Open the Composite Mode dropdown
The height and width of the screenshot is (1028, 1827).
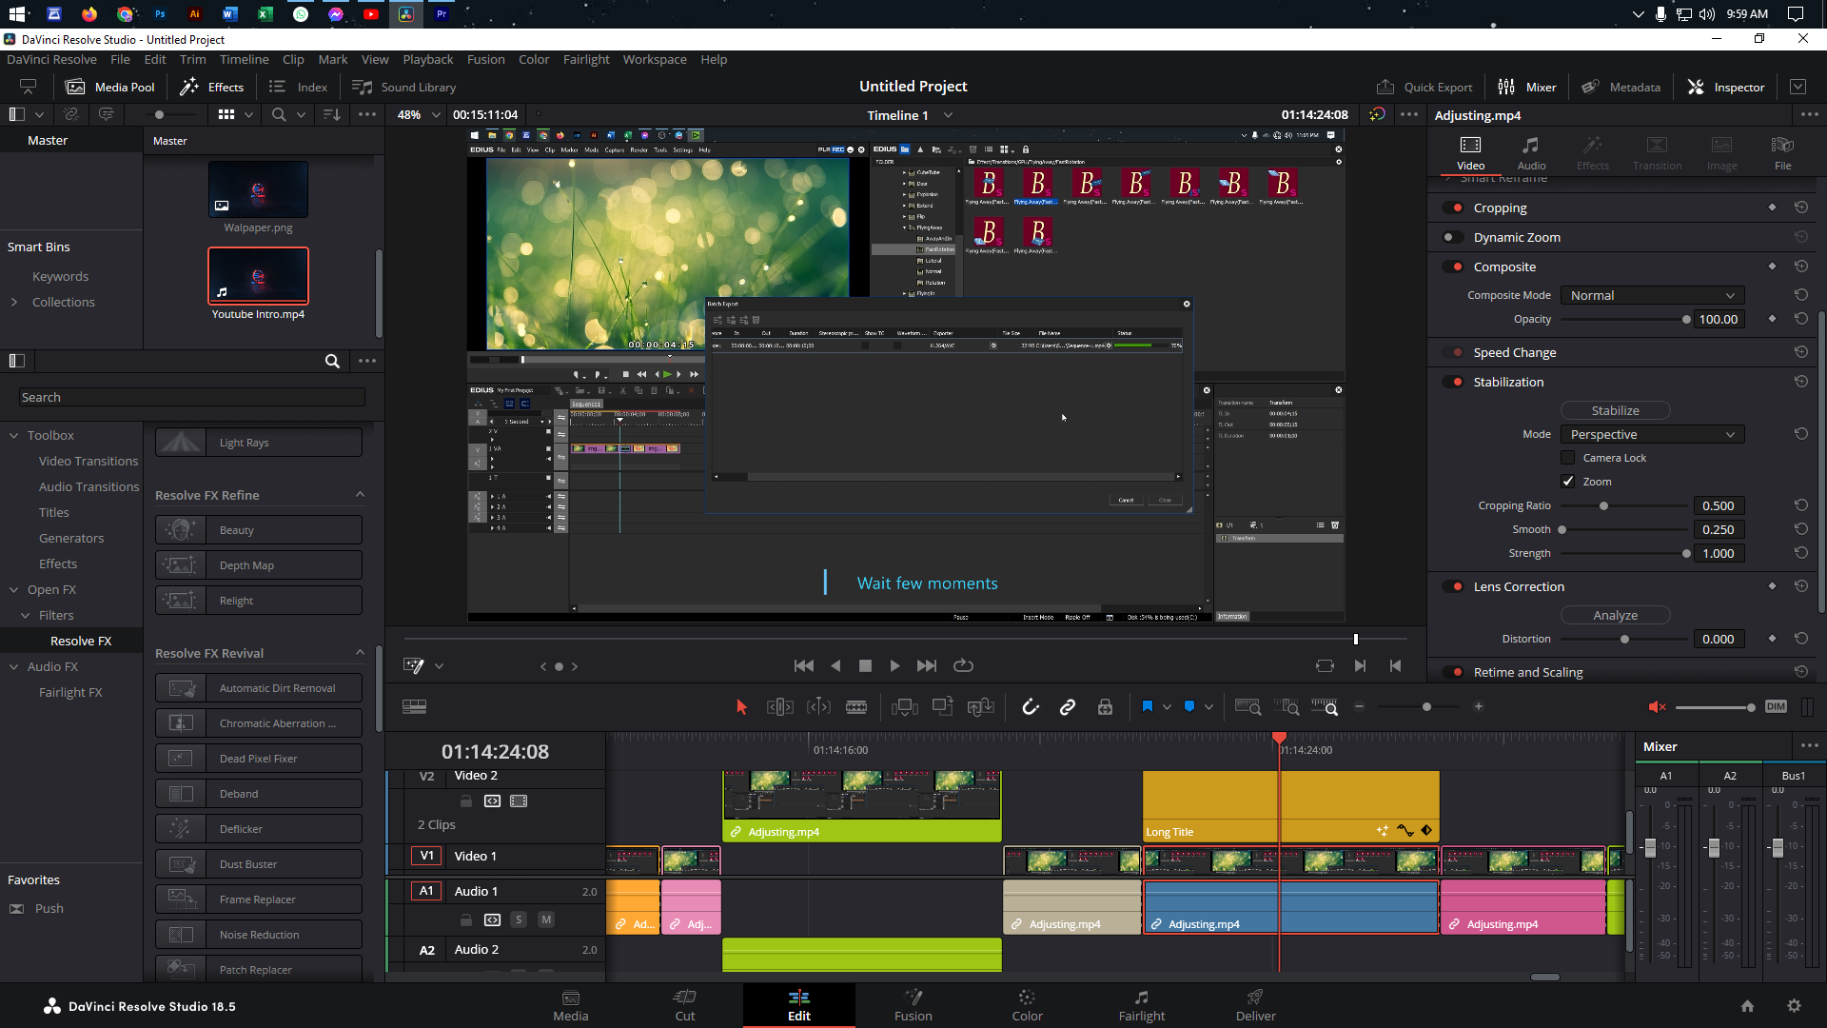click(x=1652, y=296)
